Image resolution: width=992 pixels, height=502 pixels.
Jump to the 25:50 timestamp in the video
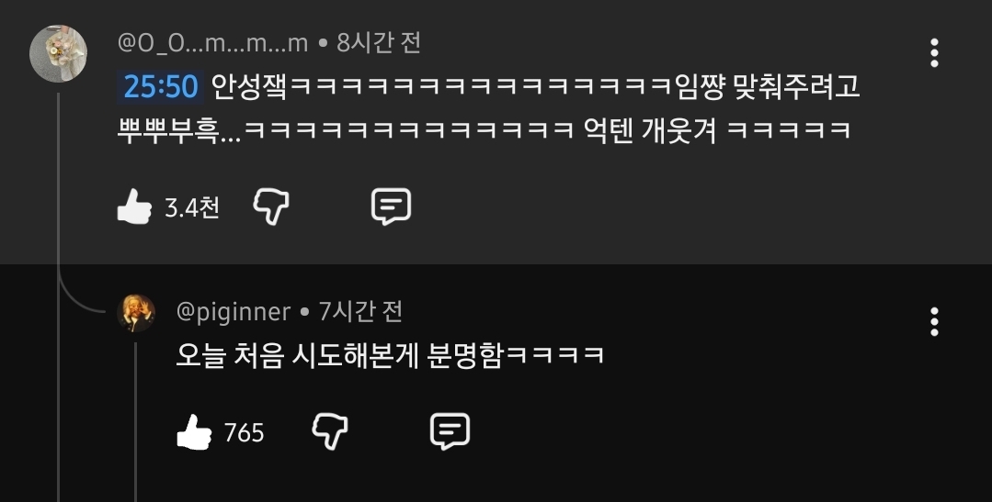[161, 86]
